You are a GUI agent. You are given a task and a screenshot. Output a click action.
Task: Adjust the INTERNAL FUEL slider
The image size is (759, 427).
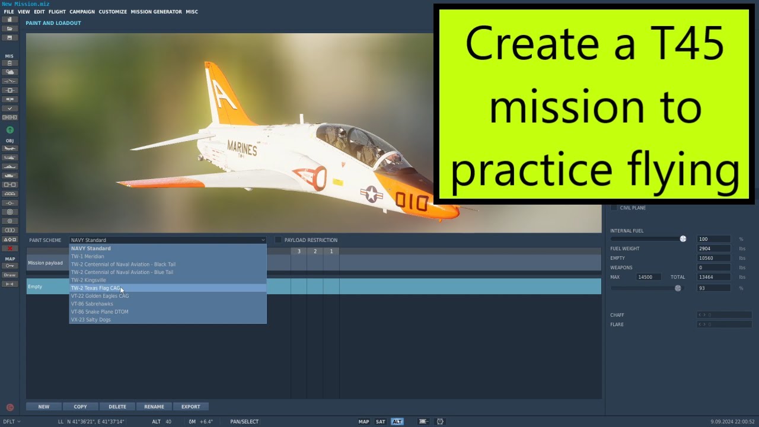click(x=648, y=239)
